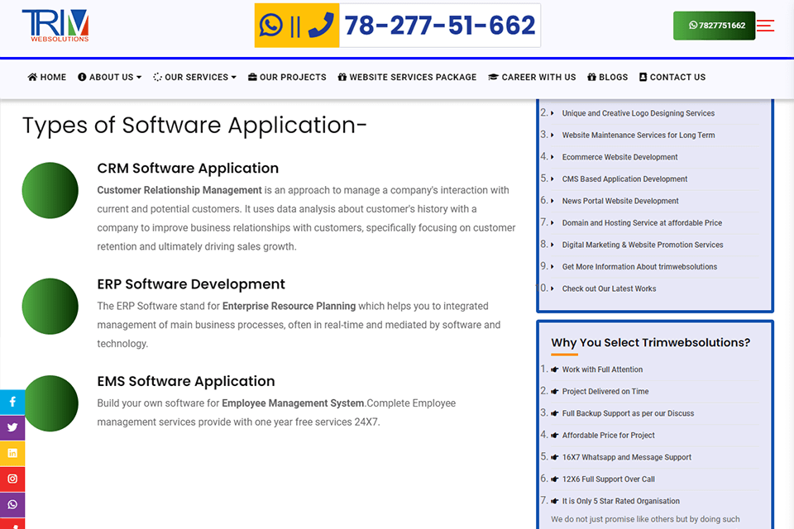Viewport: 794px width, 529px height.
Task: Click green circle beside CRM Software Application
Action: tap(50, 190)
